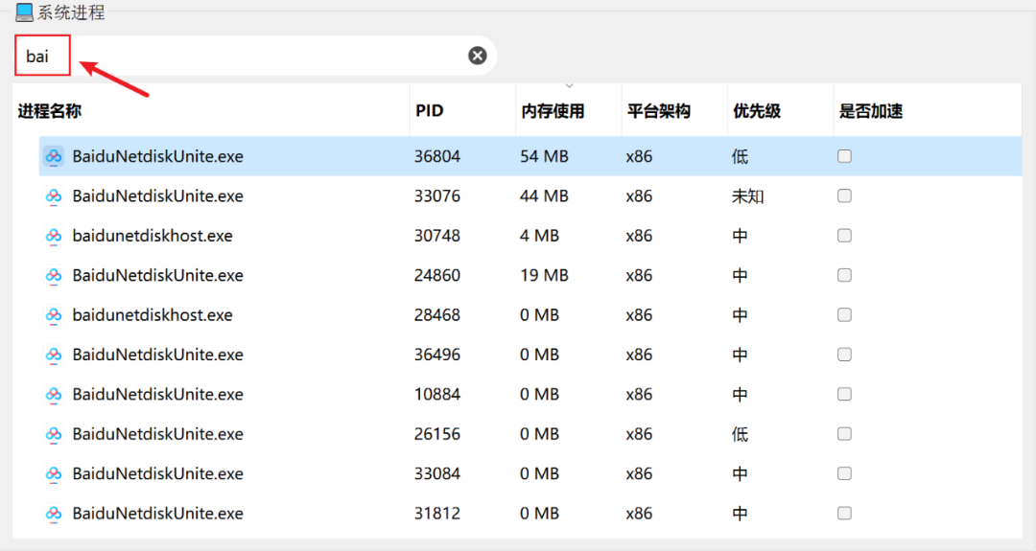Screen dimensions: 1036x551
Task: Check the acceleration box for PID 30748
Action: pos(844,236)
